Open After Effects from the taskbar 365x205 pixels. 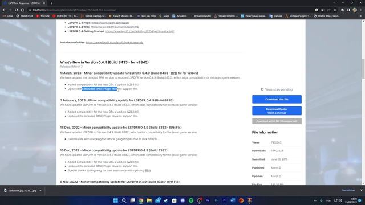coord(208,200)
